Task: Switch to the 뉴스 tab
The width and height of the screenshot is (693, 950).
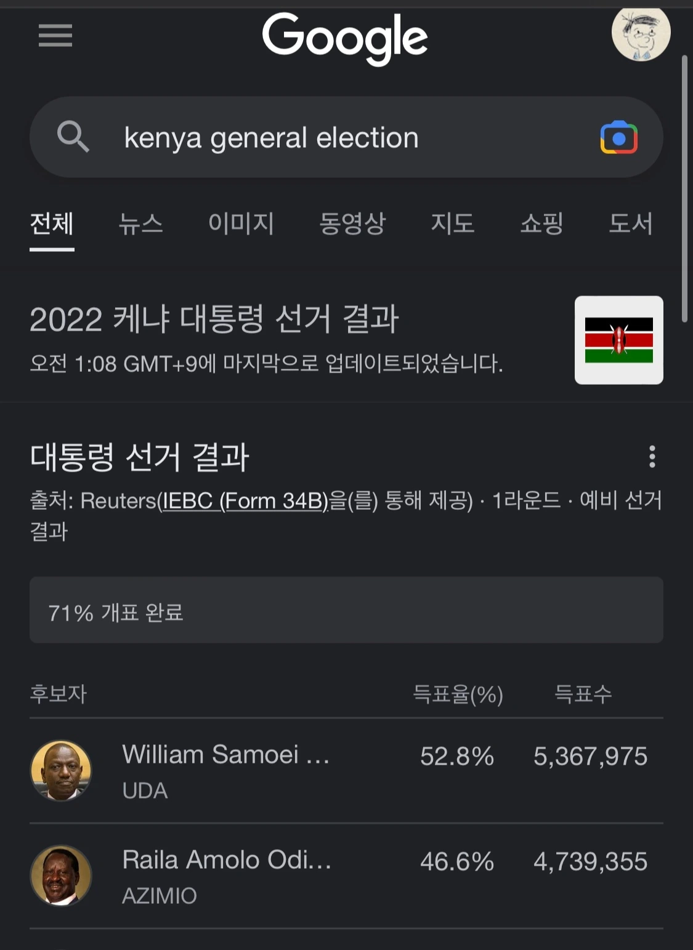Action: click(x=141, y=223)
